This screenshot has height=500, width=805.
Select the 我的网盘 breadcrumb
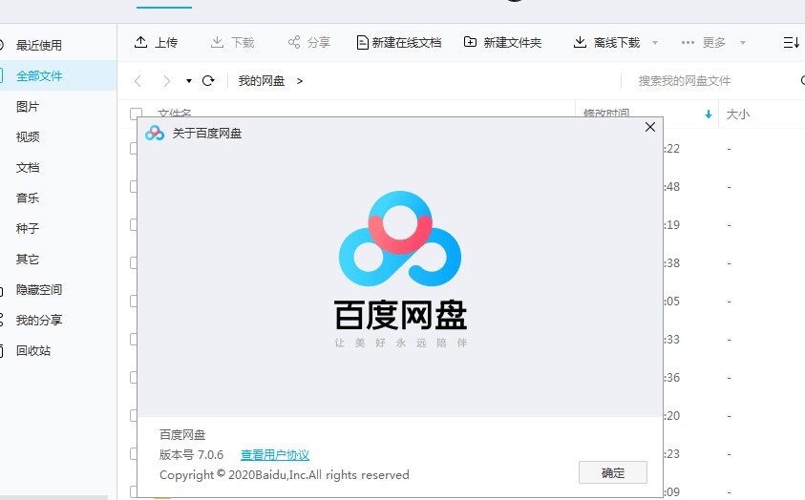pyautogui.click(x=262, y=81)
